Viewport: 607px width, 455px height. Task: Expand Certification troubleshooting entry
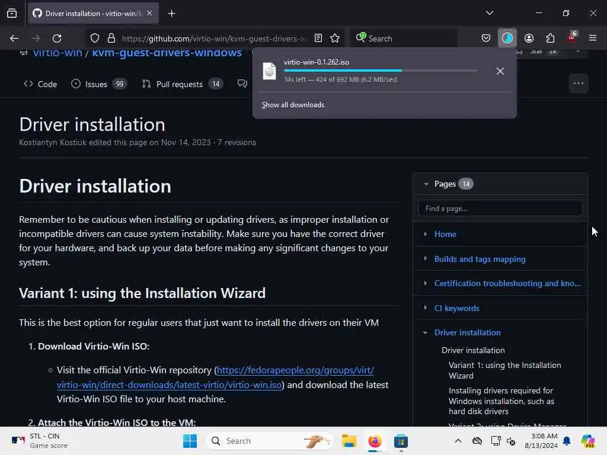(426, 283)
